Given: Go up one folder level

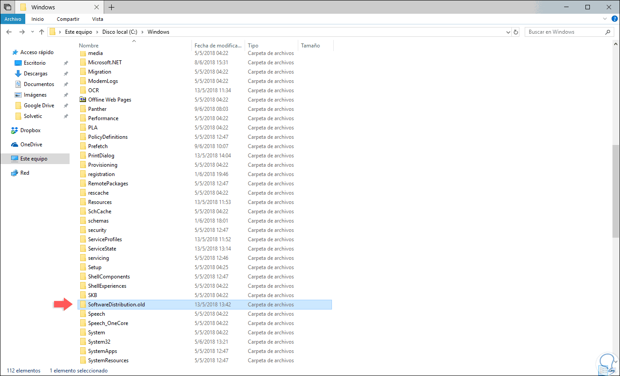Looking at the screenshot, I should (x=42, y=32).
